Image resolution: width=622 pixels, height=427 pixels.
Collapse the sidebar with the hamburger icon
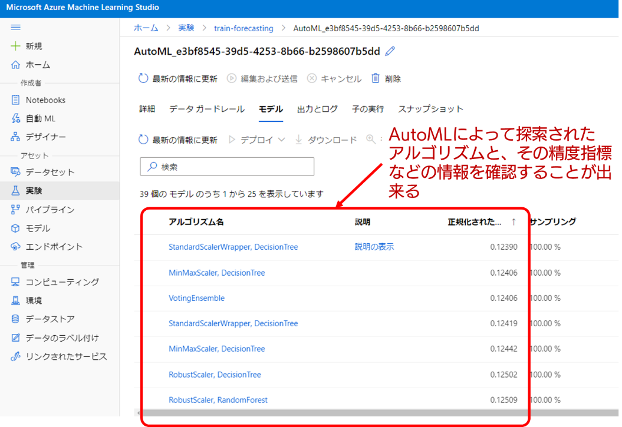(15, 27)
